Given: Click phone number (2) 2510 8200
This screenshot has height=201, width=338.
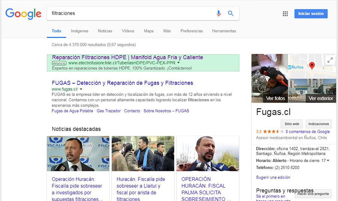Looking at the screenshot, I should point(287,167).
